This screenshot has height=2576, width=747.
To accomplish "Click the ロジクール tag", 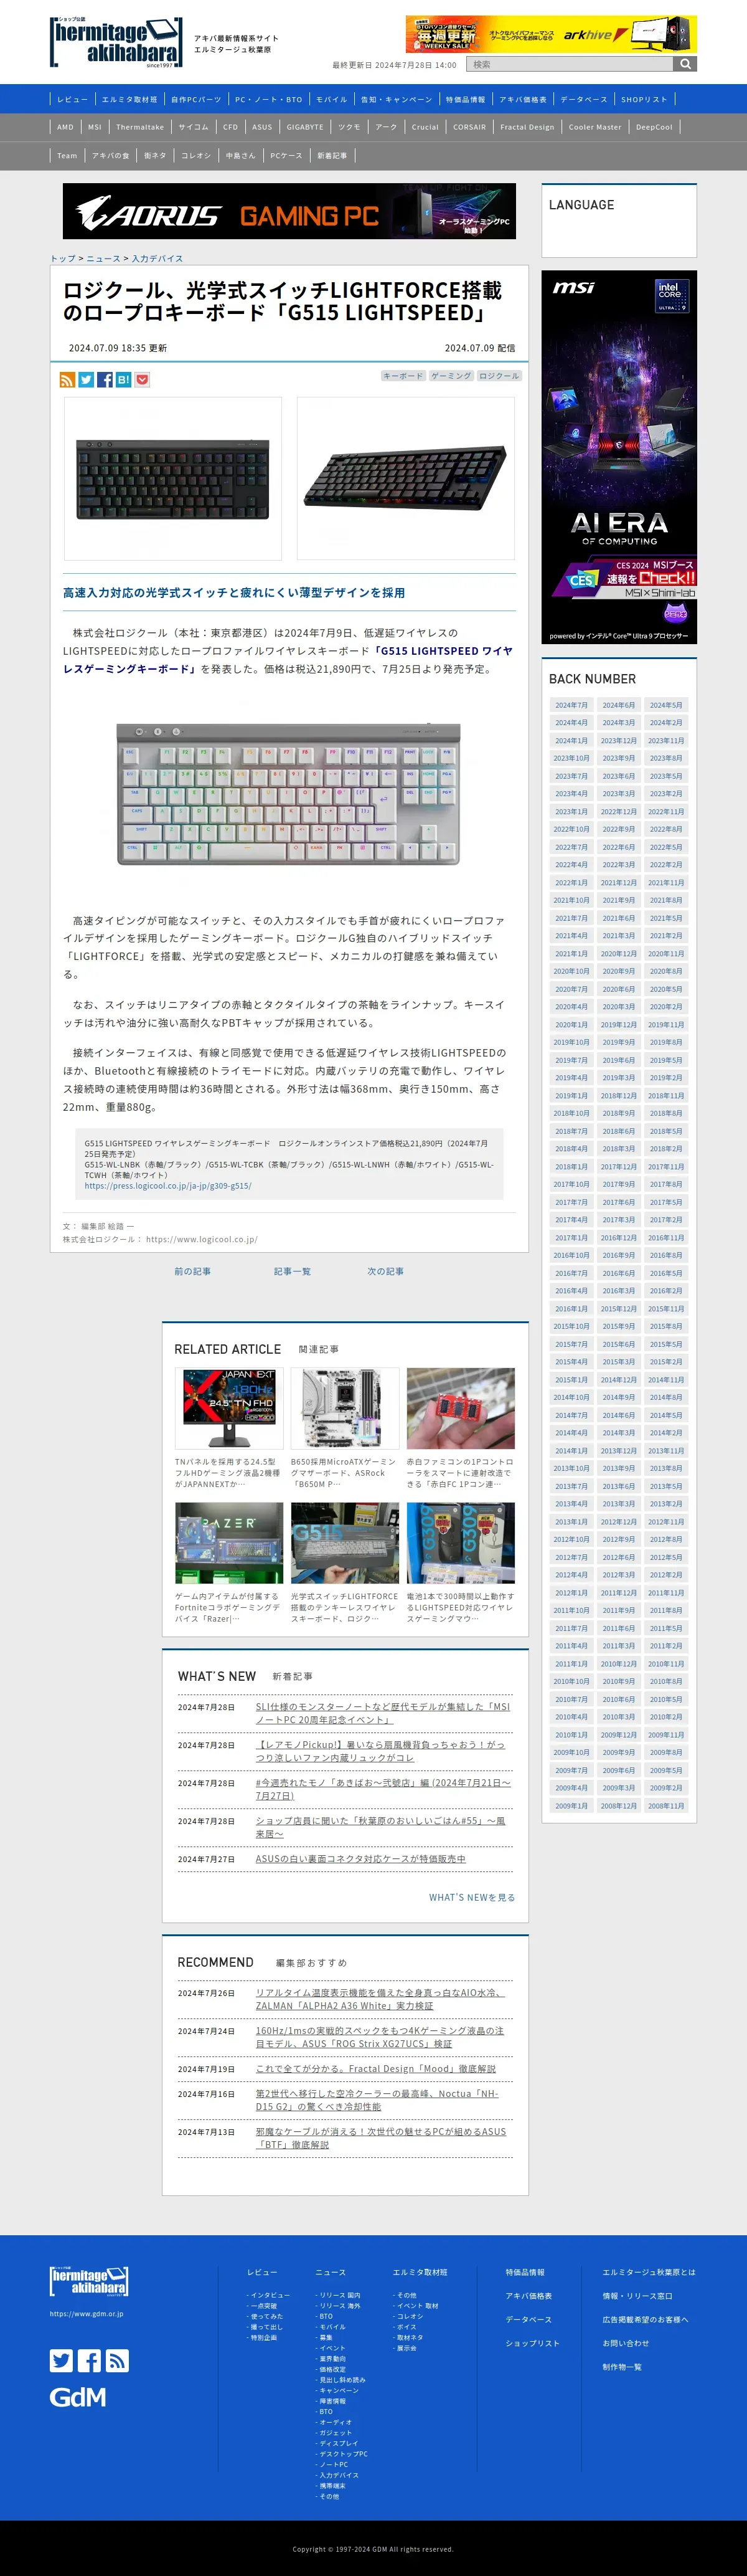I will [x=499, y=376].
